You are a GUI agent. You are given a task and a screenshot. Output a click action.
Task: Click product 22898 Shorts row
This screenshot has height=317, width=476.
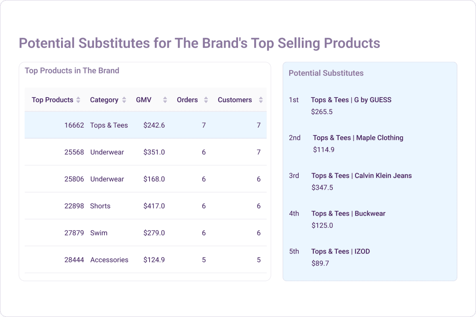[145, 206]
